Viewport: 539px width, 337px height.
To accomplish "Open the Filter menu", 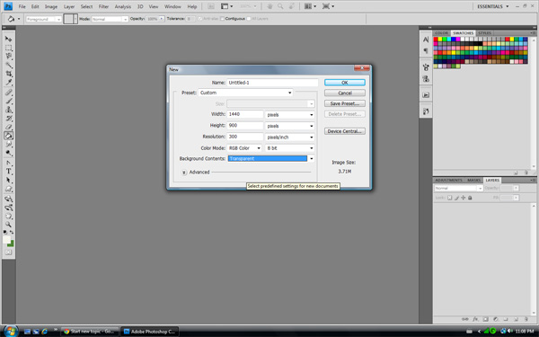I will click(x=103, y=6).
